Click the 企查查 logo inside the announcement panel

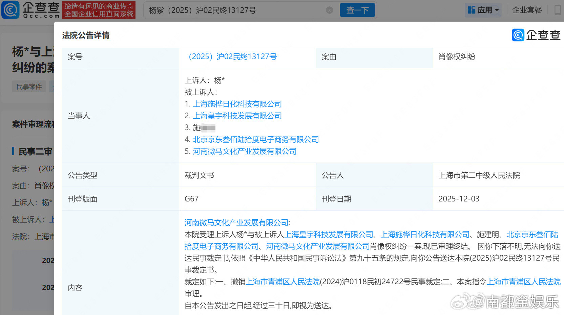click(x=536, y=35)
